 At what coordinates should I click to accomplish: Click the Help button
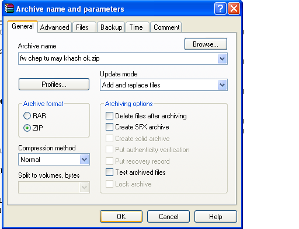click(215, 217)
